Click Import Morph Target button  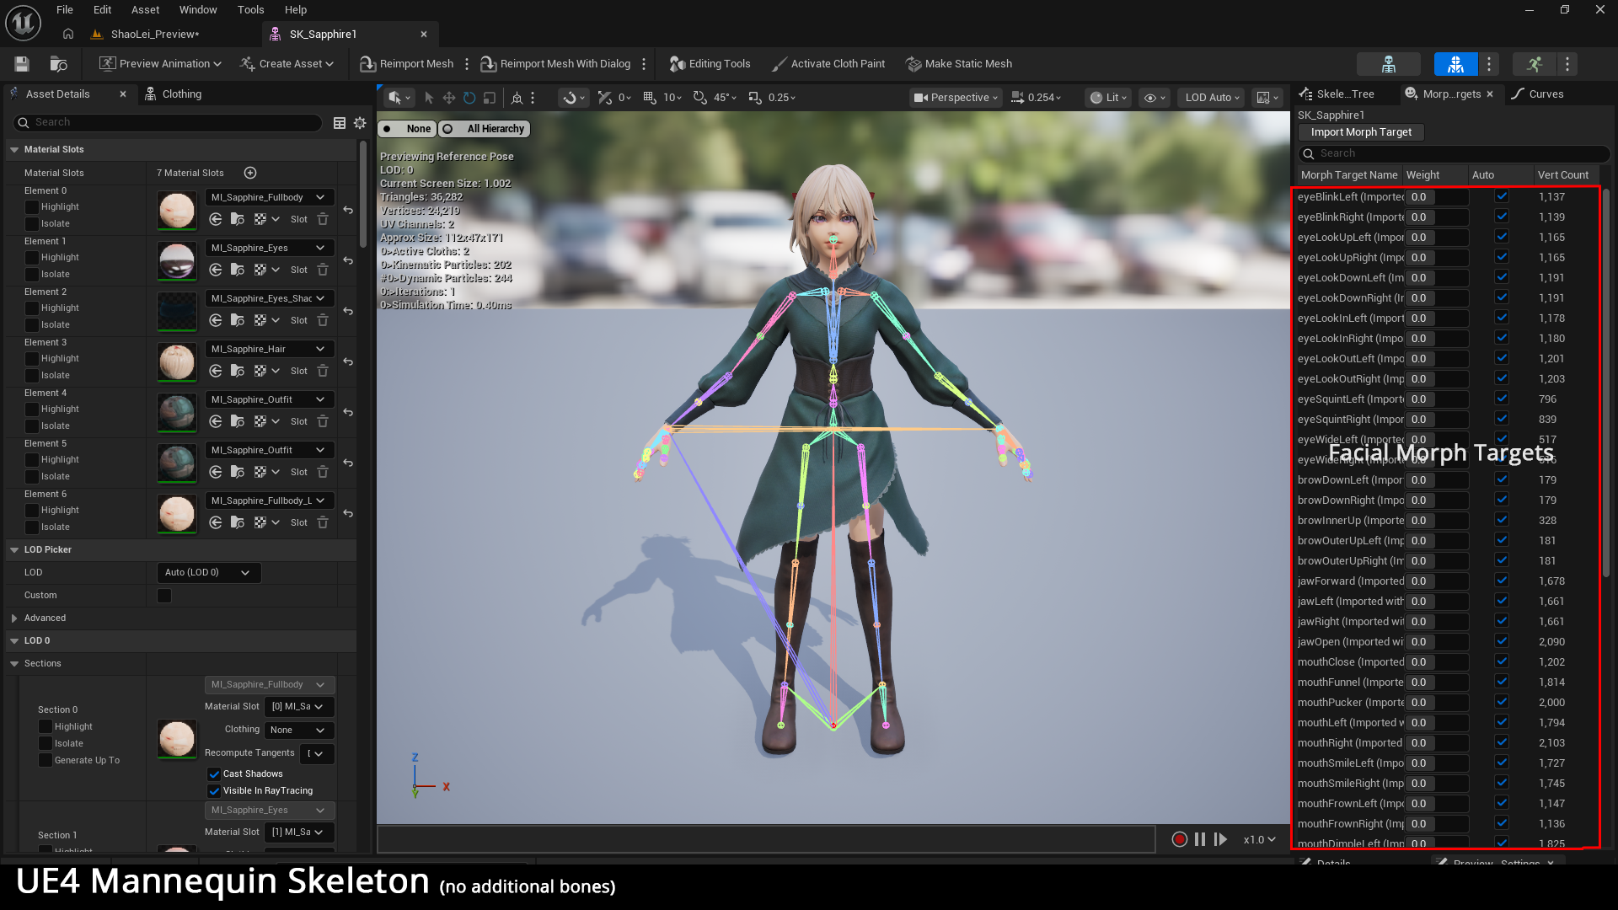1361,132
